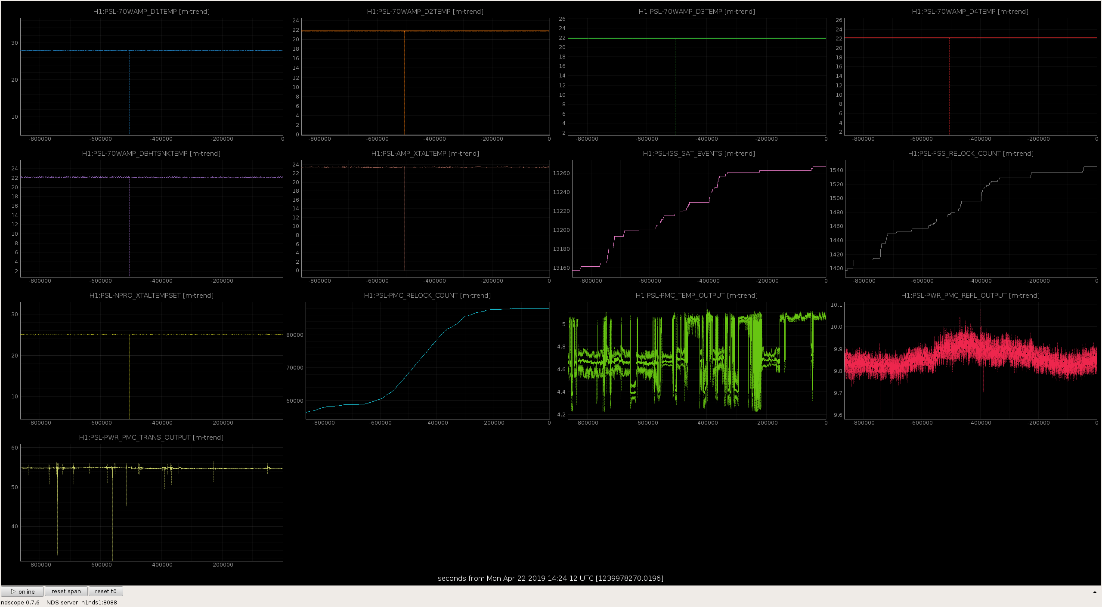1102x607 pixels.
Task: Click the 'ndscope 0.7.6' status bar text
Action: [20, 602]
